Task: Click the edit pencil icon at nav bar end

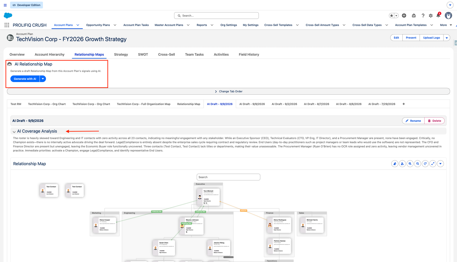Action: pos(456,25)
